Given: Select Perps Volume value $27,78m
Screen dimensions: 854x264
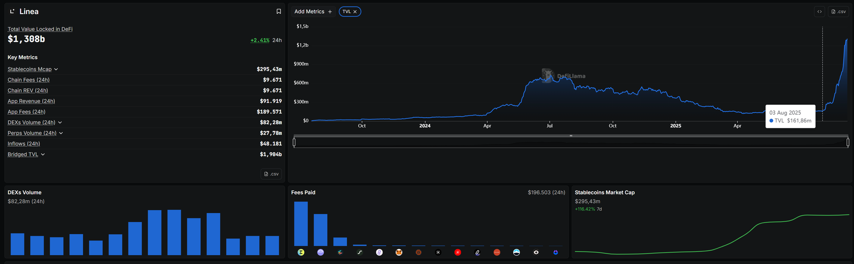Looking at the screenshot, I should (x=271, y=133).
